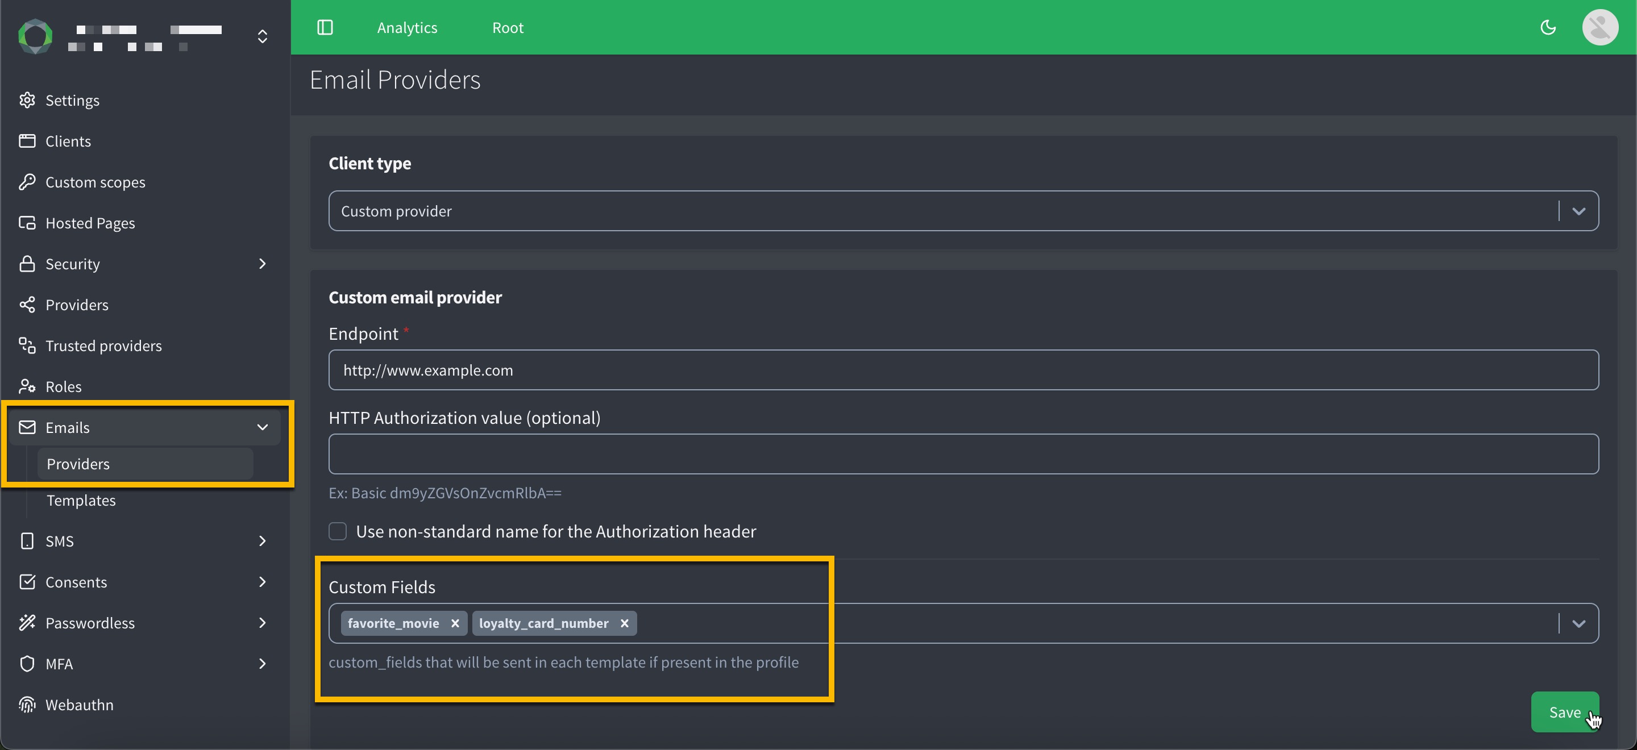This screenshot has width=1637, height=750.
Task: Open the Client type dropdown
Action: 1580,210
